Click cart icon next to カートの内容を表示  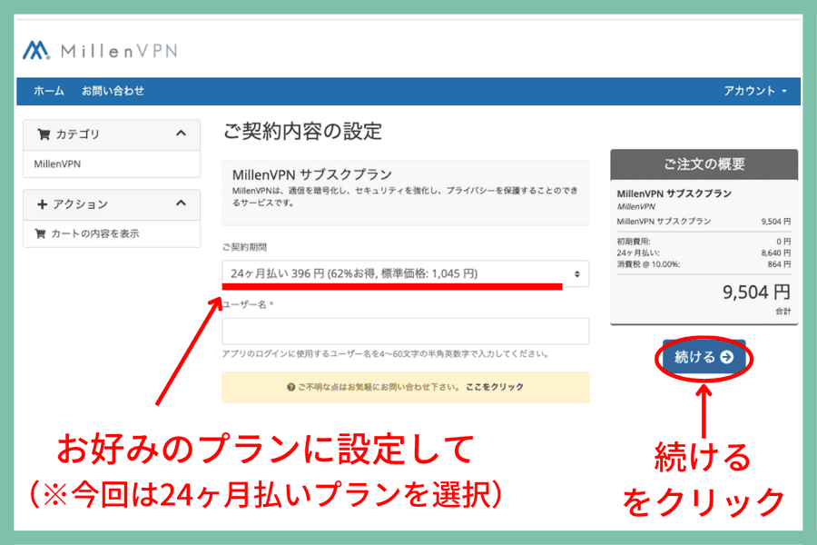tap(40, 233)
